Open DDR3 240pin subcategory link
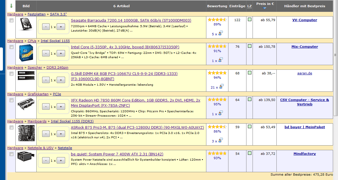This screenshot has height=180, width=338. 57,67
